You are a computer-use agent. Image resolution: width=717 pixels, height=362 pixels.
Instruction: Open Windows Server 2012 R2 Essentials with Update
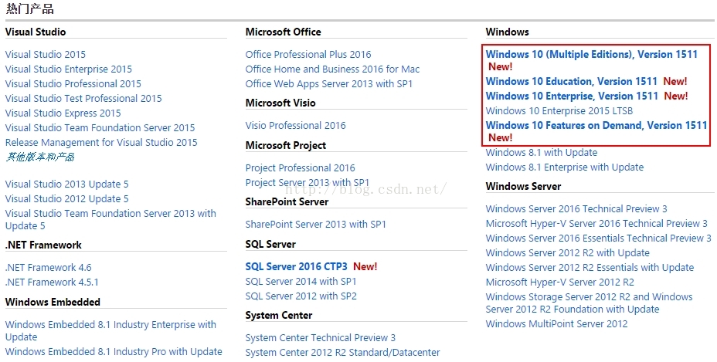coord(590,267)
